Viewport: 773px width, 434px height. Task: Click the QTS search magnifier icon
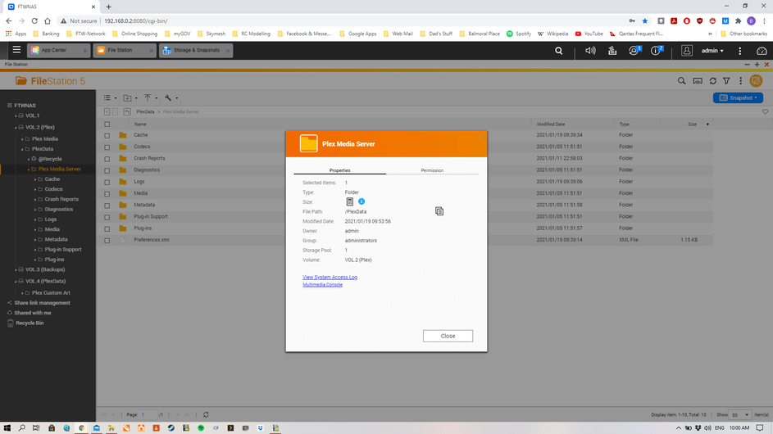[558, 50]
